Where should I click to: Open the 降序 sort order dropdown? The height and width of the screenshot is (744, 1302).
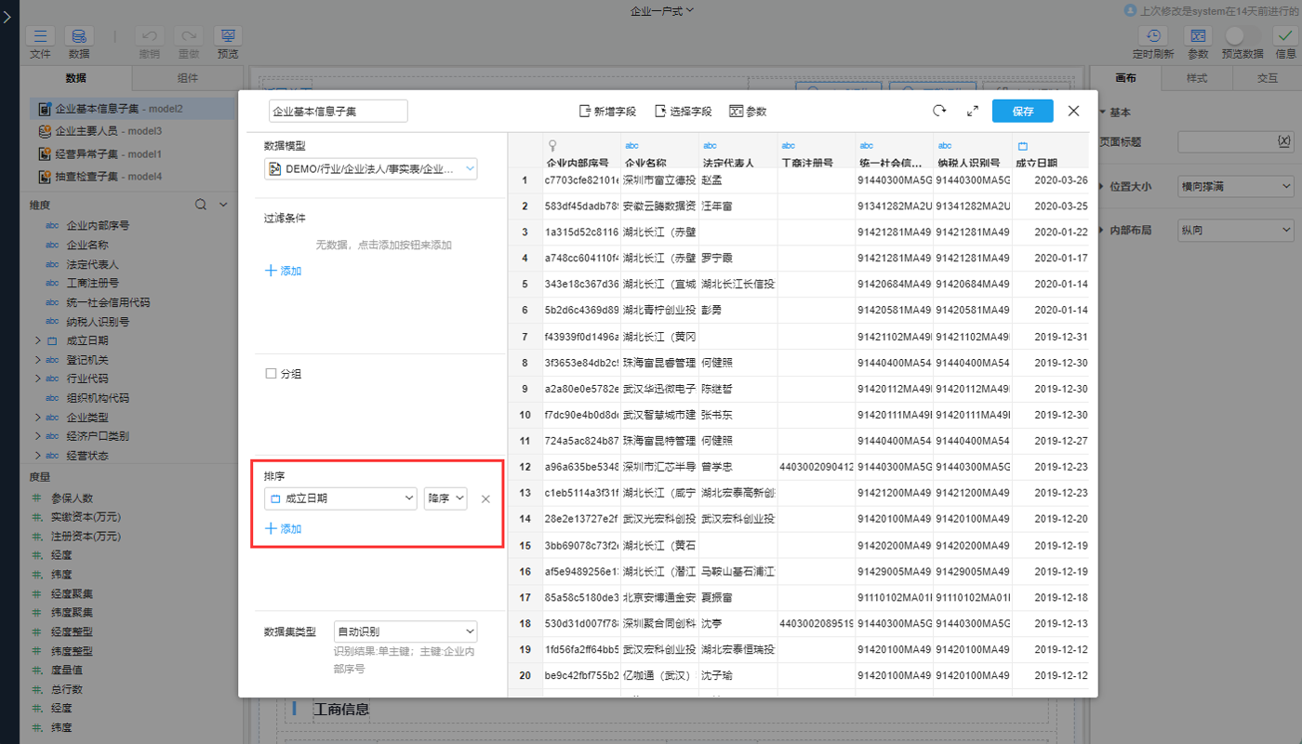(445, 498)
